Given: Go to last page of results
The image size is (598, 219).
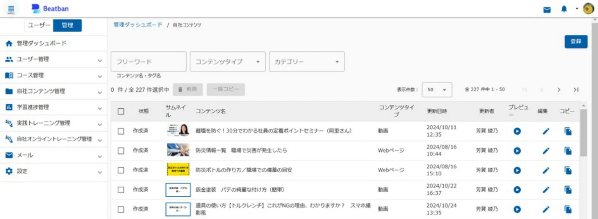Looking at the screenshot, I should coord(576,90).
